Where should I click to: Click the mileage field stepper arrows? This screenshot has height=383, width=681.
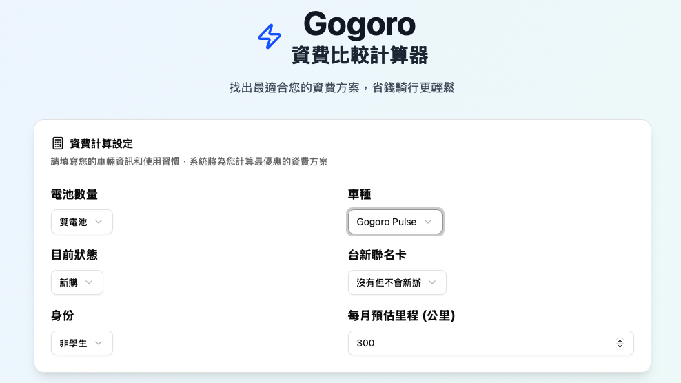[x=620, y=344]
